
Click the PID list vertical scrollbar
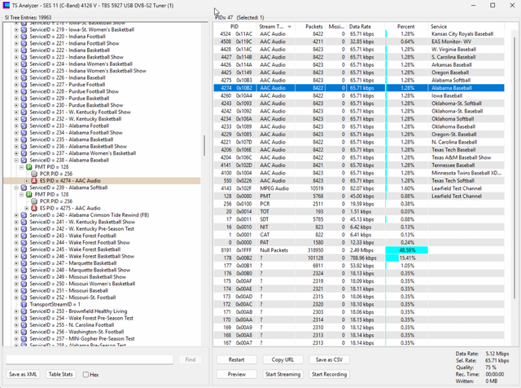coord(514,166)
